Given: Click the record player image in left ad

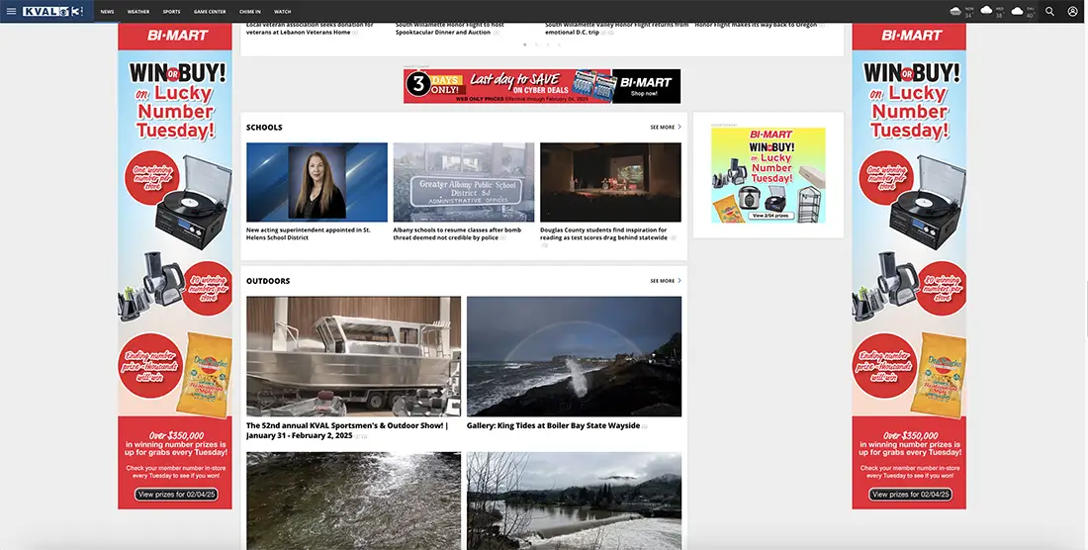Looking at the screenshot, I should 194,203.
